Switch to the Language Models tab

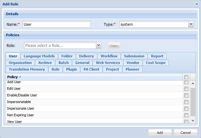[39, 56]
